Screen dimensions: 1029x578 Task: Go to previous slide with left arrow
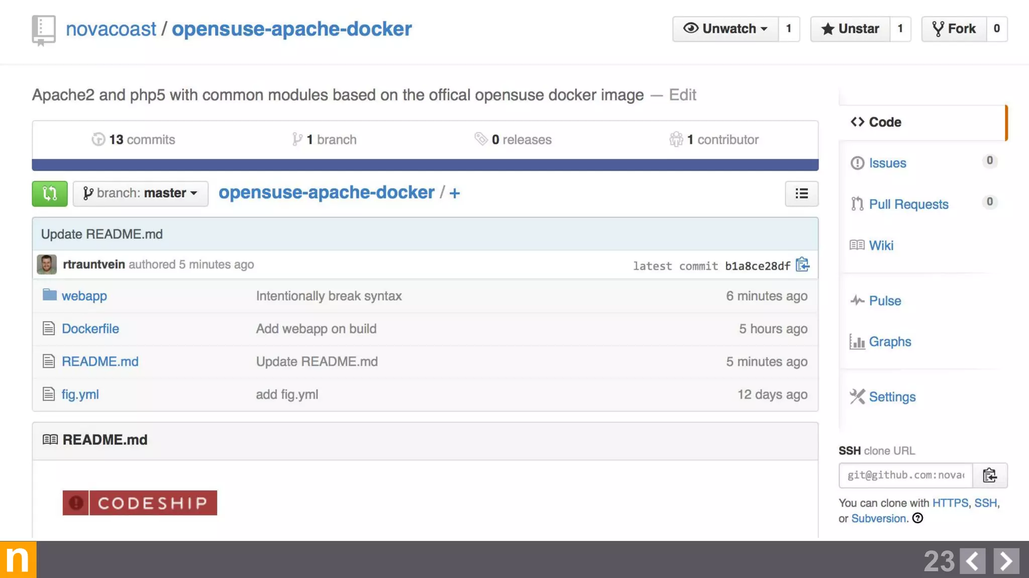[x=972, y=560]
